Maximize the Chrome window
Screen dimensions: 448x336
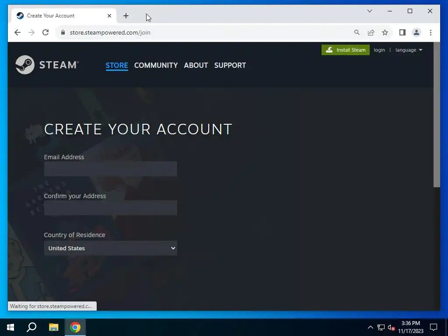tap(409, 11)
